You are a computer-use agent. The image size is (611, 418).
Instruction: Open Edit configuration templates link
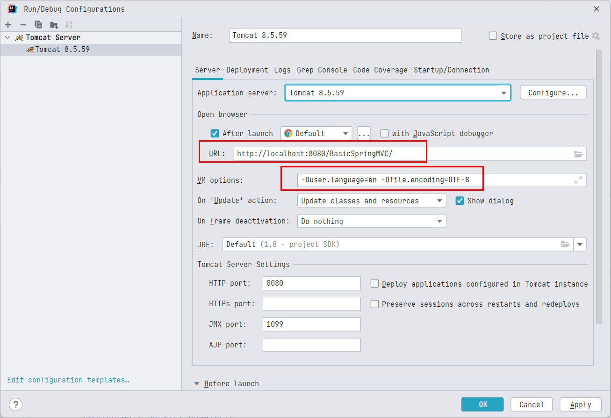tap(68, 380)
